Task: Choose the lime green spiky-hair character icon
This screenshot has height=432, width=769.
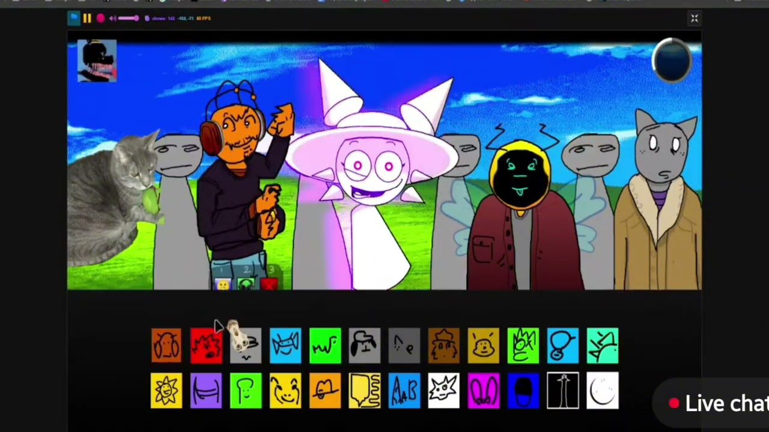Action: click(523, 346)
